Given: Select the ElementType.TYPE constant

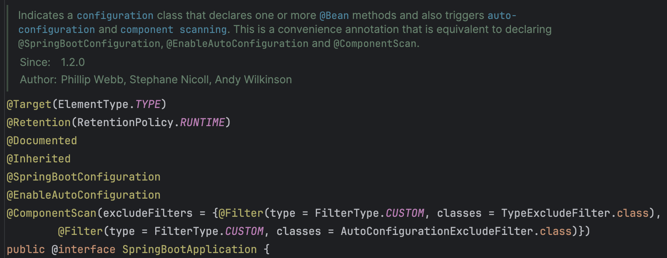Looking at the screenshot, I should click(x=109, y=104).
